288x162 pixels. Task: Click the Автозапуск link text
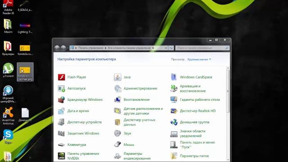76,89
